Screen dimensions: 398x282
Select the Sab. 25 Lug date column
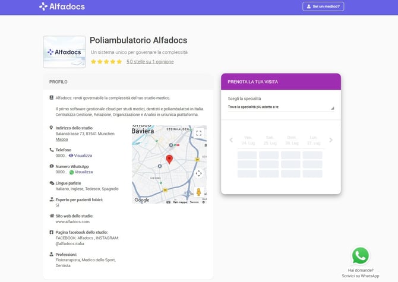pyautogui.click(x=270, y=140)
